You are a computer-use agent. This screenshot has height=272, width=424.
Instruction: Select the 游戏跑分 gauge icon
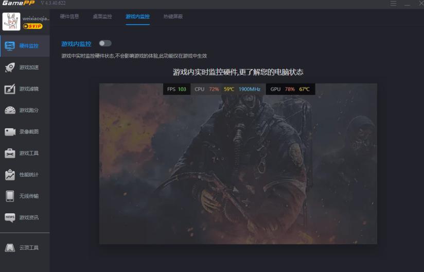tap(10, 110)
